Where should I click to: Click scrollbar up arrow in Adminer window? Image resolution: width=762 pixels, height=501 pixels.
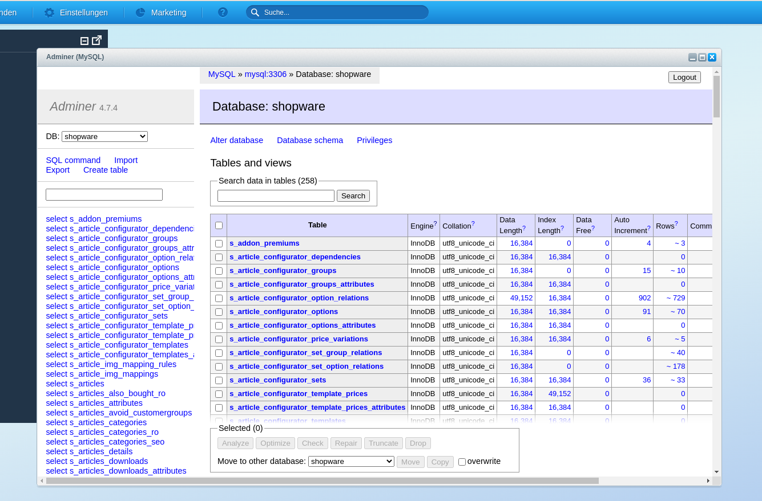point(716,71)
